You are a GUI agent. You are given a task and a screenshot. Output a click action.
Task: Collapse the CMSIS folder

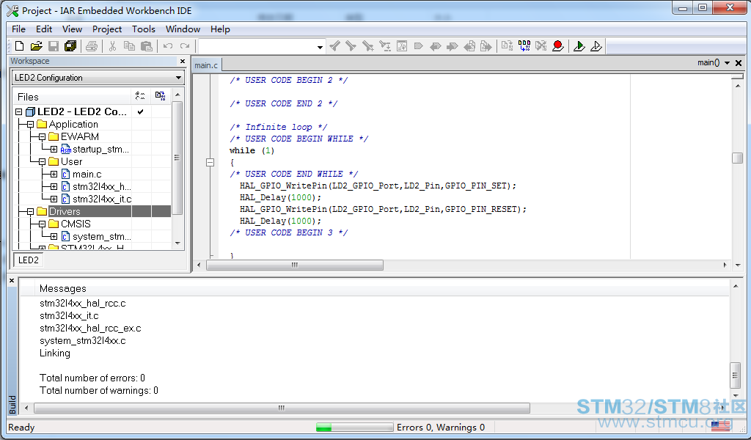tap(42, 224)
